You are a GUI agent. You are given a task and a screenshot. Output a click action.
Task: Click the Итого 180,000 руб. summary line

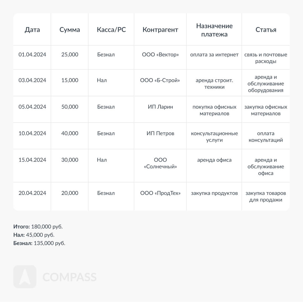pyautogui.click(x=38, y=227)
